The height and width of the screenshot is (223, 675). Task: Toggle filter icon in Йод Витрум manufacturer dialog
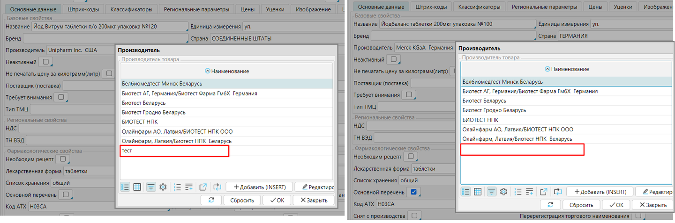(151, 187)
